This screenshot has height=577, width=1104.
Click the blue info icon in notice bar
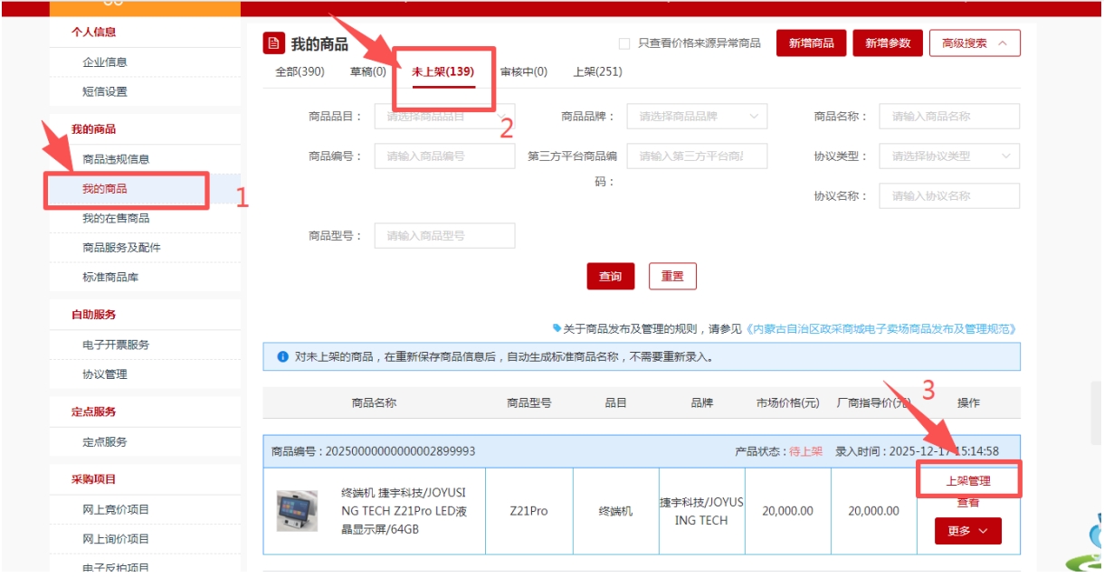tap(282, 356)
